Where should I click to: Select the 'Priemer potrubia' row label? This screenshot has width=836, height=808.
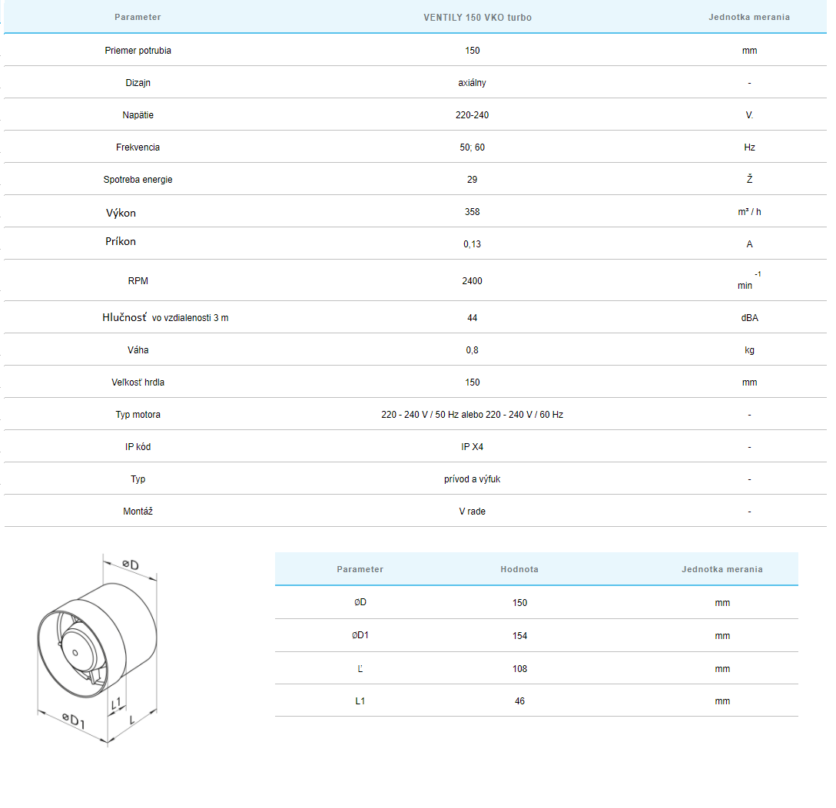click(138, 51)
